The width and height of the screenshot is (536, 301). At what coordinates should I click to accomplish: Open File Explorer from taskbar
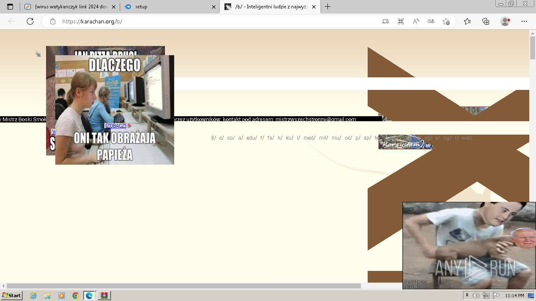[x=47, y=296]
